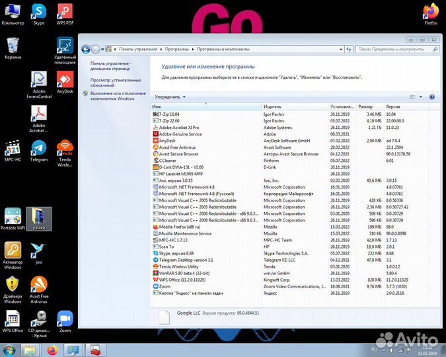The height and width of the screenshot is (357, 446).
Task: Sort list by Установлено column header
Action: 342,106
